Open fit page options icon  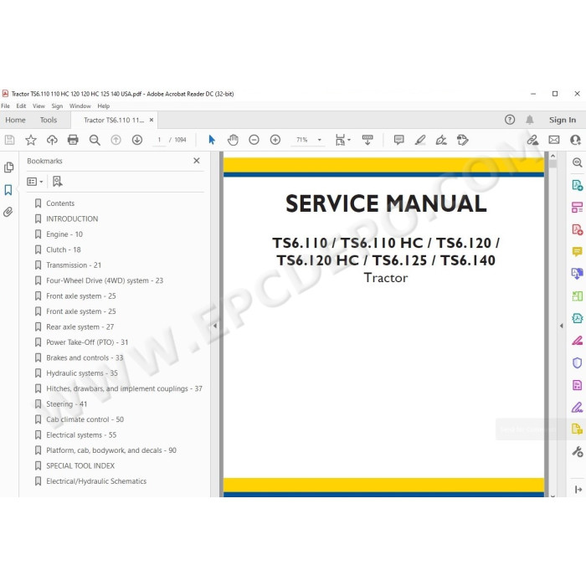point(342,140)
